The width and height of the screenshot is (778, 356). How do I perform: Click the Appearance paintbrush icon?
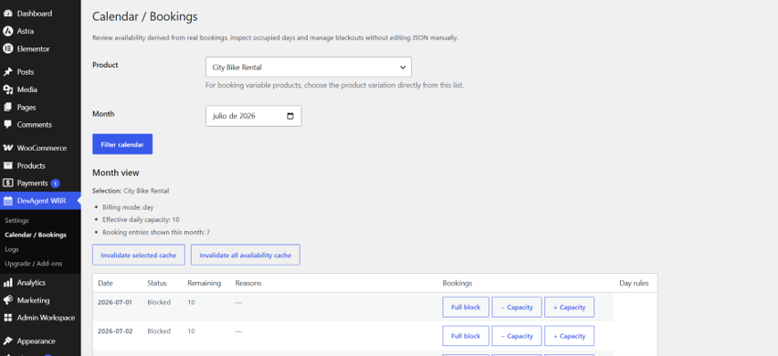(7, 341)
